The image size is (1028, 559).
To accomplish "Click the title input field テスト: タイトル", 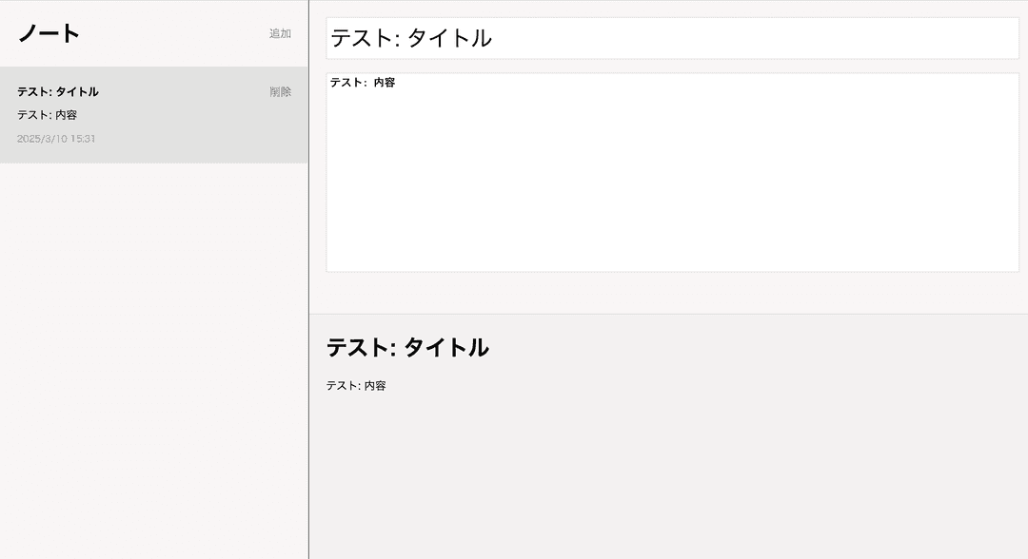I will (x=666, y=38).
